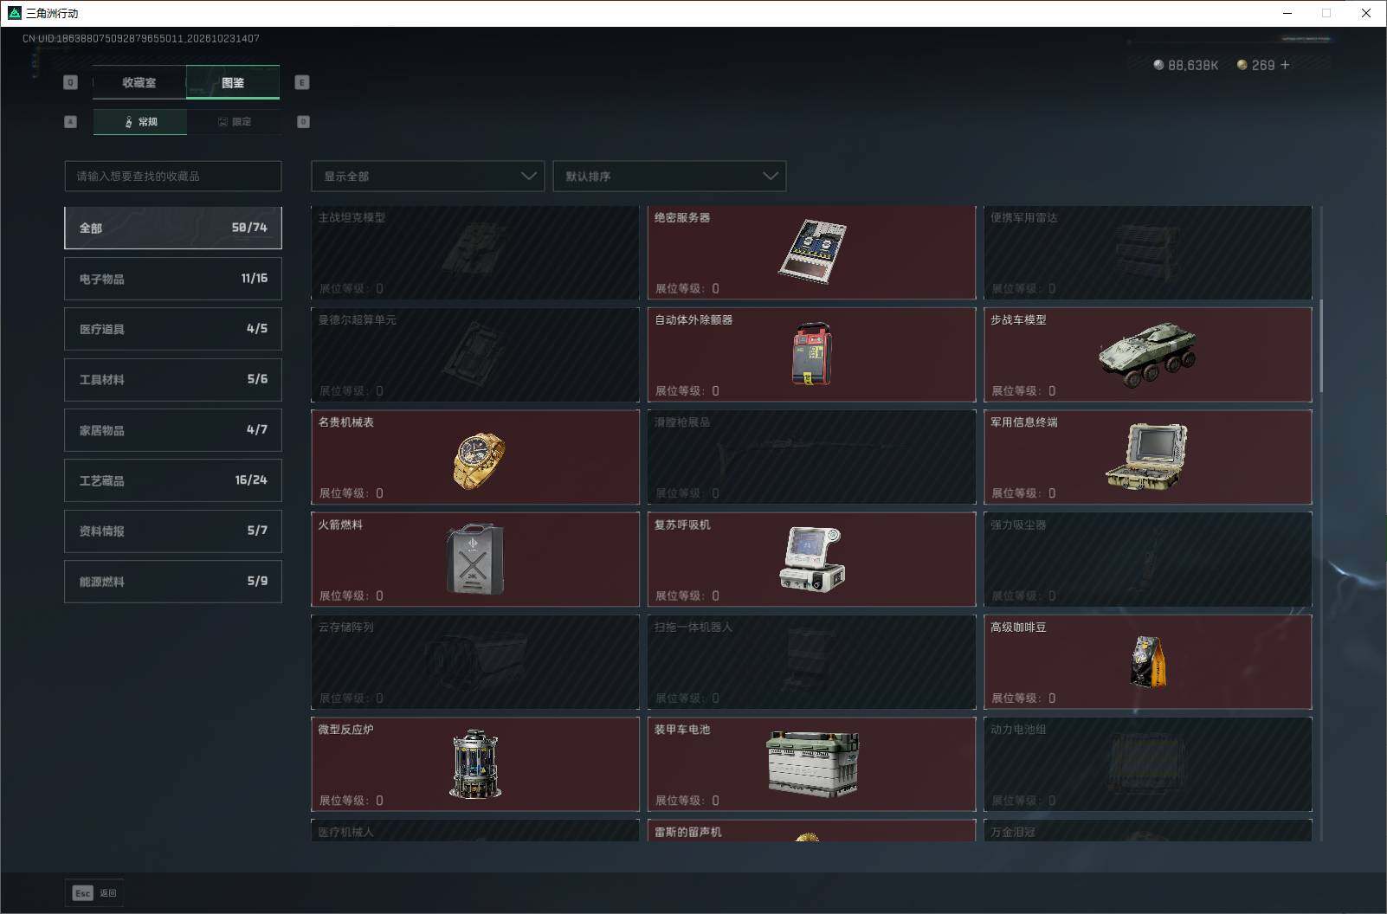This screenshot has width=1387, height=914.
Task: Click the plus icon beside 269 currency
Action: pos(1285,65)
